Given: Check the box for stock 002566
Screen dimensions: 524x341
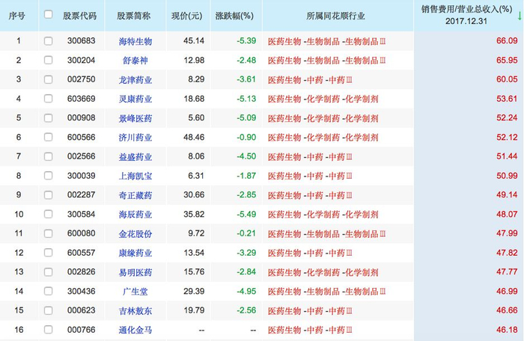Looking at the screenshot, I should (49, 156).
